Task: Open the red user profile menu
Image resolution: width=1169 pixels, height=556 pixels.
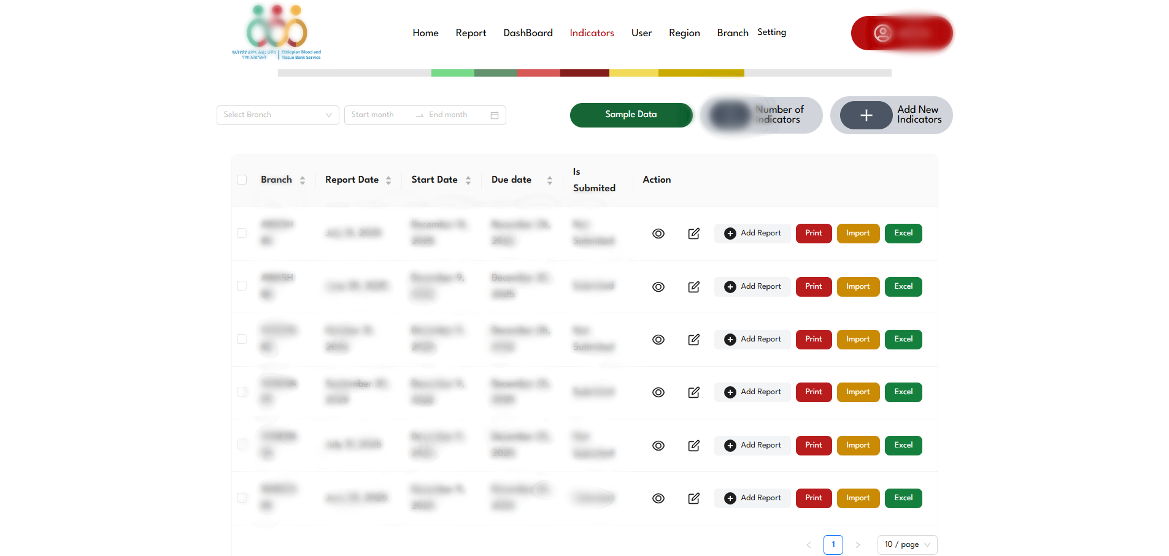Action: [901, 33]
